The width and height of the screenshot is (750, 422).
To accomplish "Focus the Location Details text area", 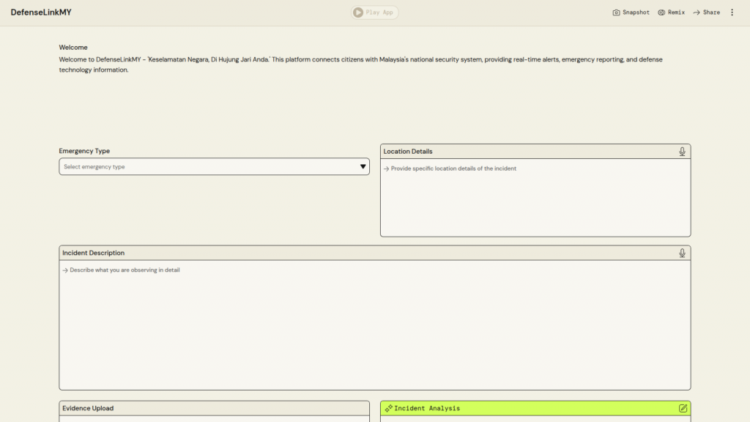I will pos(535,198).
